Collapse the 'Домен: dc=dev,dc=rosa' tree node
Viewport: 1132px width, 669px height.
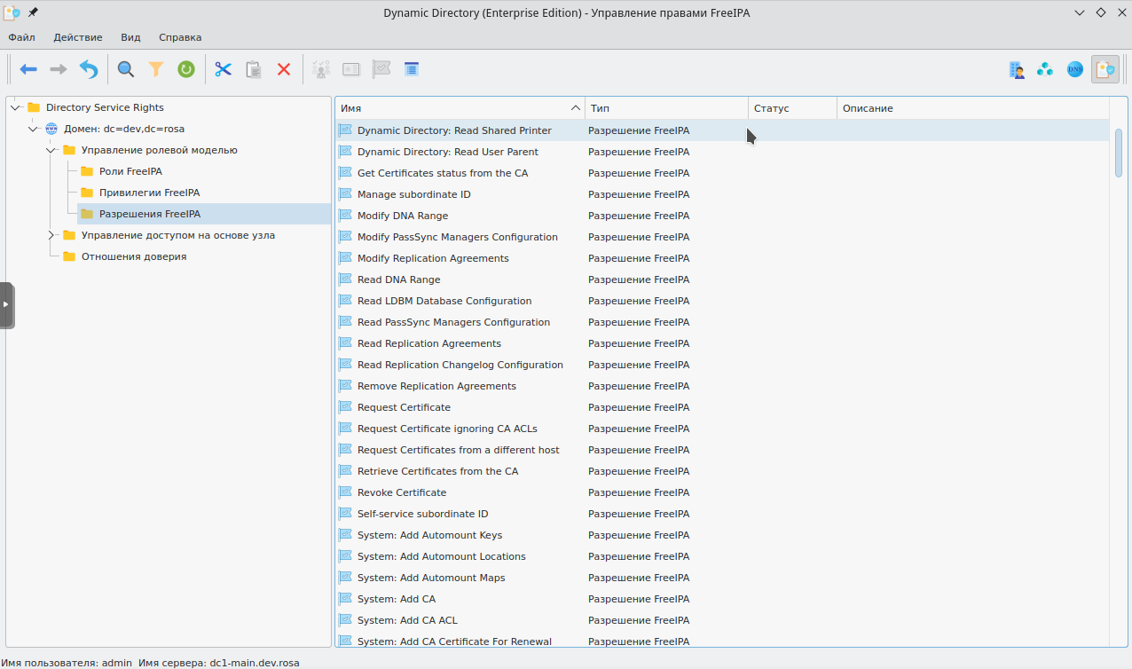34,129
